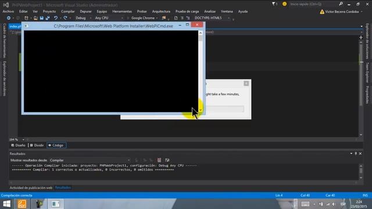Expand the Google Chrome browser dropdown
This screenshot has height=209, width=372.
click(x=157, y=18)
